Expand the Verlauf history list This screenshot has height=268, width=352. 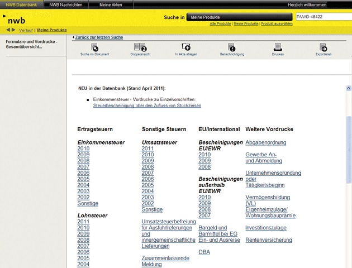pyautogui.click(x=26, y=30)
